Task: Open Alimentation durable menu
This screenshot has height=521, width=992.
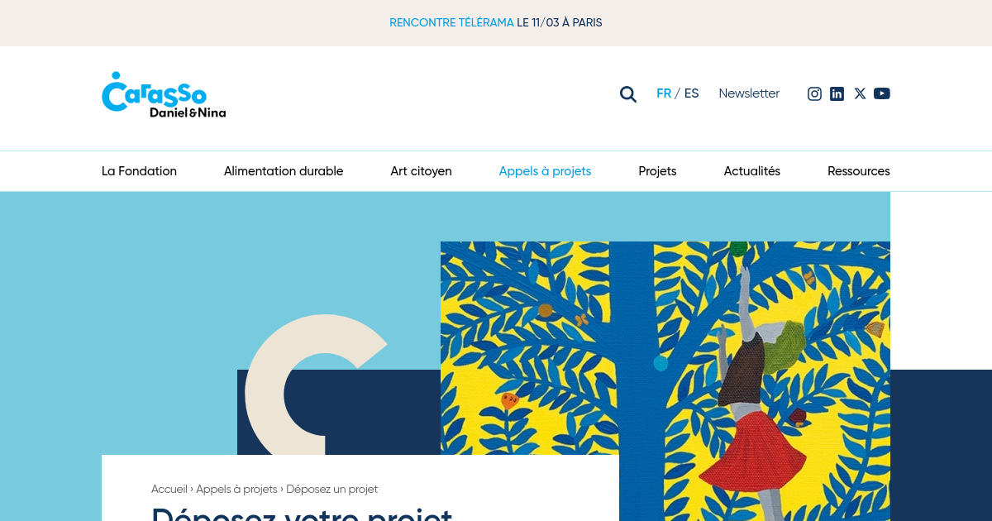Action: [284, 171]
